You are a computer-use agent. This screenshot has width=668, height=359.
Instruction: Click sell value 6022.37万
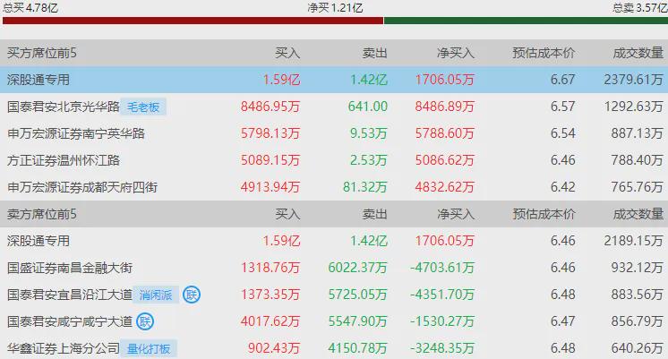(x=358, y=268)
